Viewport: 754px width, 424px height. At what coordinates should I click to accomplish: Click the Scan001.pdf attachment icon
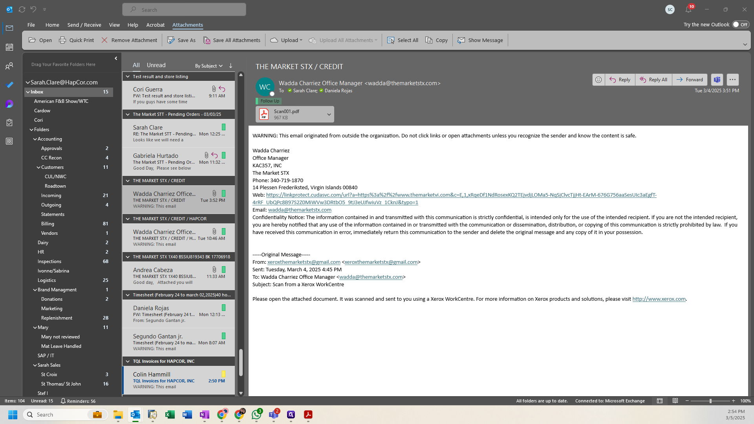coord(264,114)
